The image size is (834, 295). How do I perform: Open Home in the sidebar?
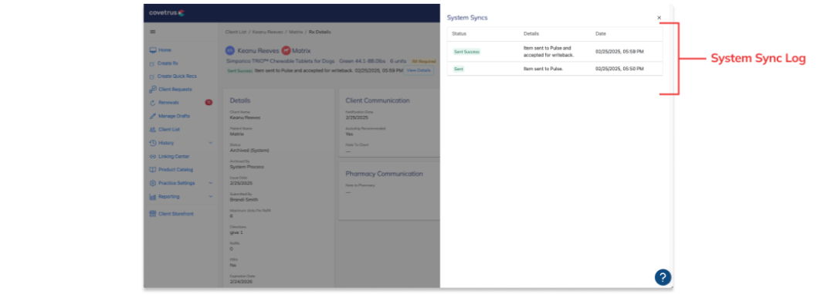(x=165, y=50)
